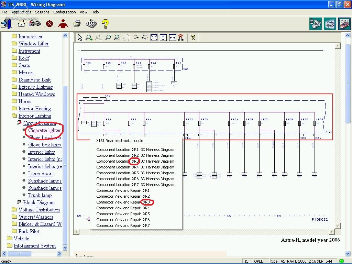Open the Diagnostic Link entry

[x=35, y=80]
